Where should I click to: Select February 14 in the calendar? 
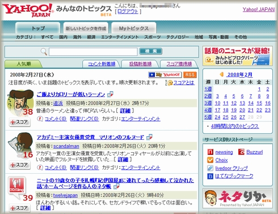251,103
